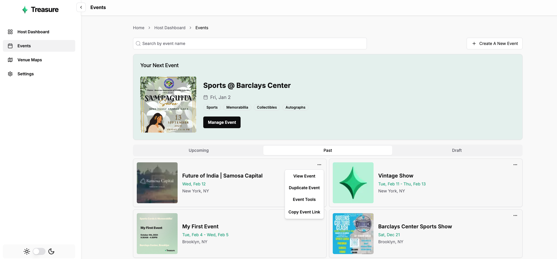This screenshot has height=259, width=557.
Task: Open the Home breadcrumb link
Action: 139,28
